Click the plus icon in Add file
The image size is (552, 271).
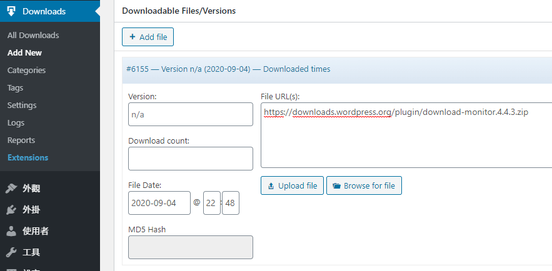(133, 37)
